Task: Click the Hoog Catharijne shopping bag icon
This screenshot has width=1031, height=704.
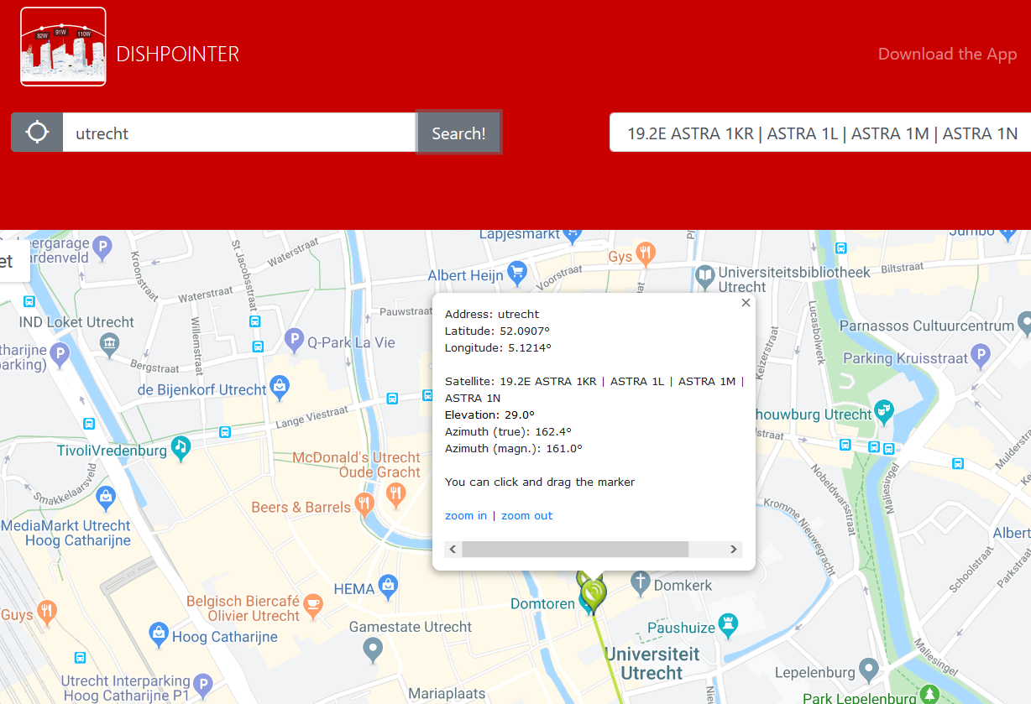Action: click(159, 634)
